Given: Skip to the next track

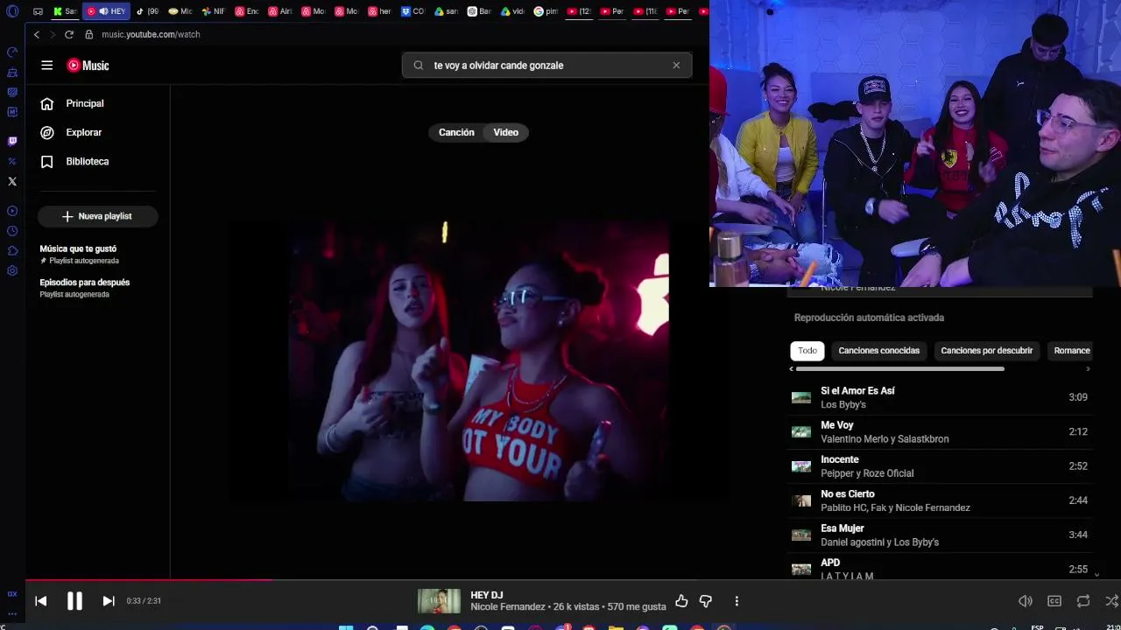Looking at the screenshot, I should click(109, 601).
